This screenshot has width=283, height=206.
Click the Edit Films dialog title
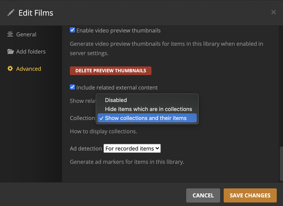pos(36,13)
